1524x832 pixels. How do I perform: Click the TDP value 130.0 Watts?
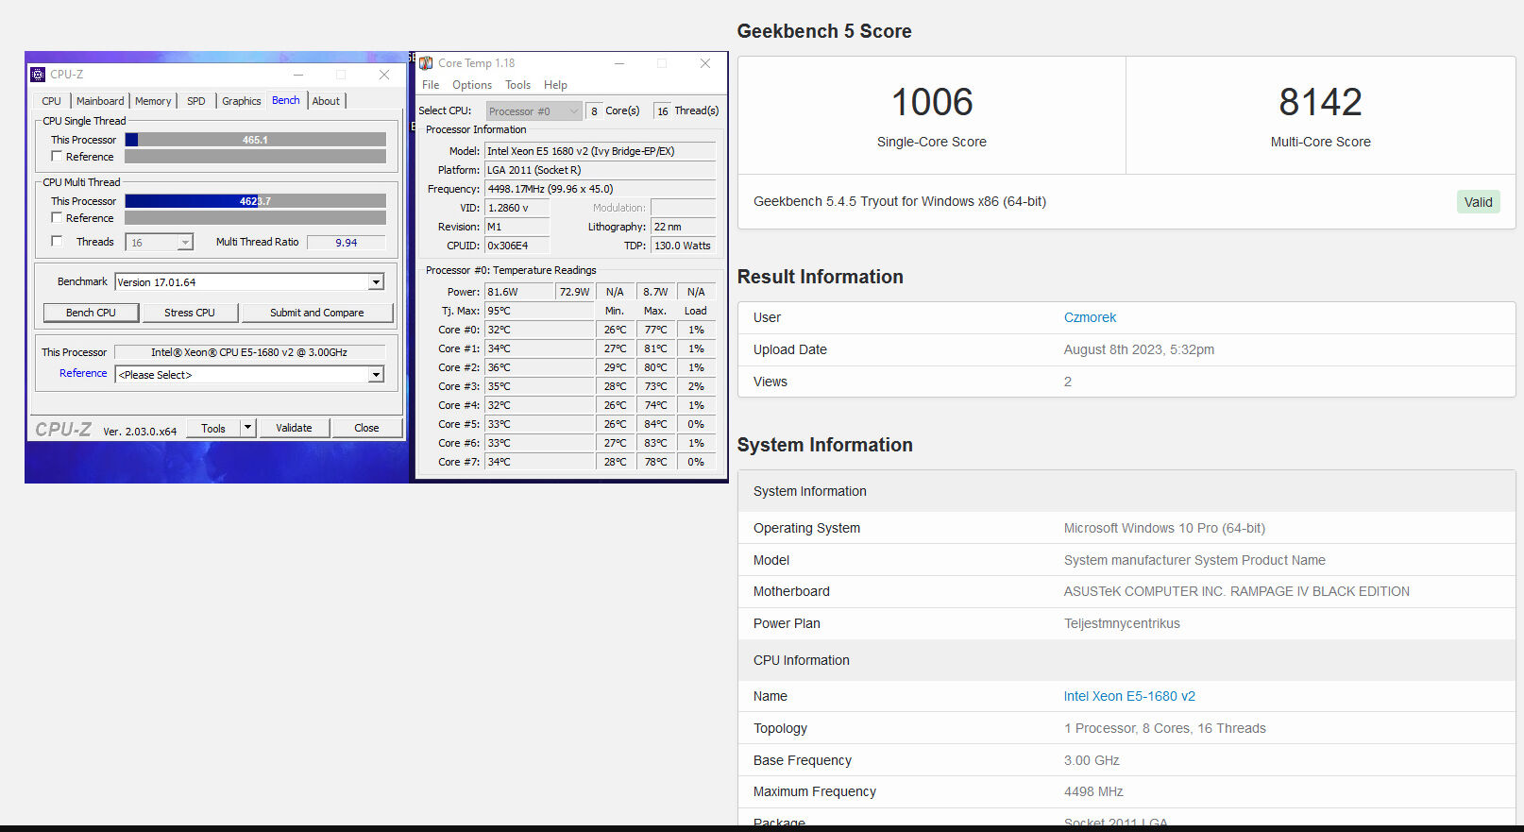[x=684, y=246]
